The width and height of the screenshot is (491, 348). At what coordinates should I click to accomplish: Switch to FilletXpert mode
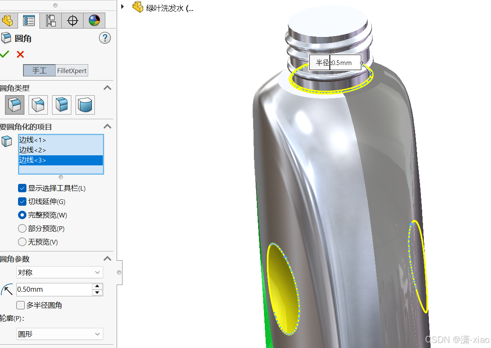tap(72, 71)
